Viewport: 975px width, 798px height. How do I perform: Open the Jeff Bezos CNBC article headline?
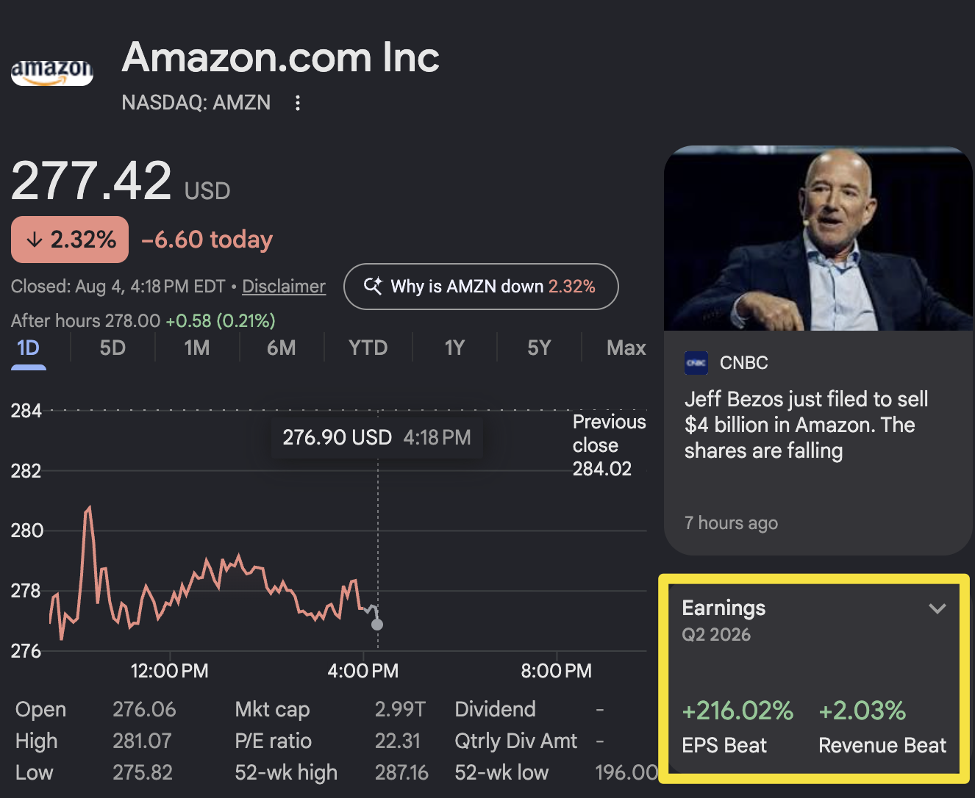[x=806, y=425]
